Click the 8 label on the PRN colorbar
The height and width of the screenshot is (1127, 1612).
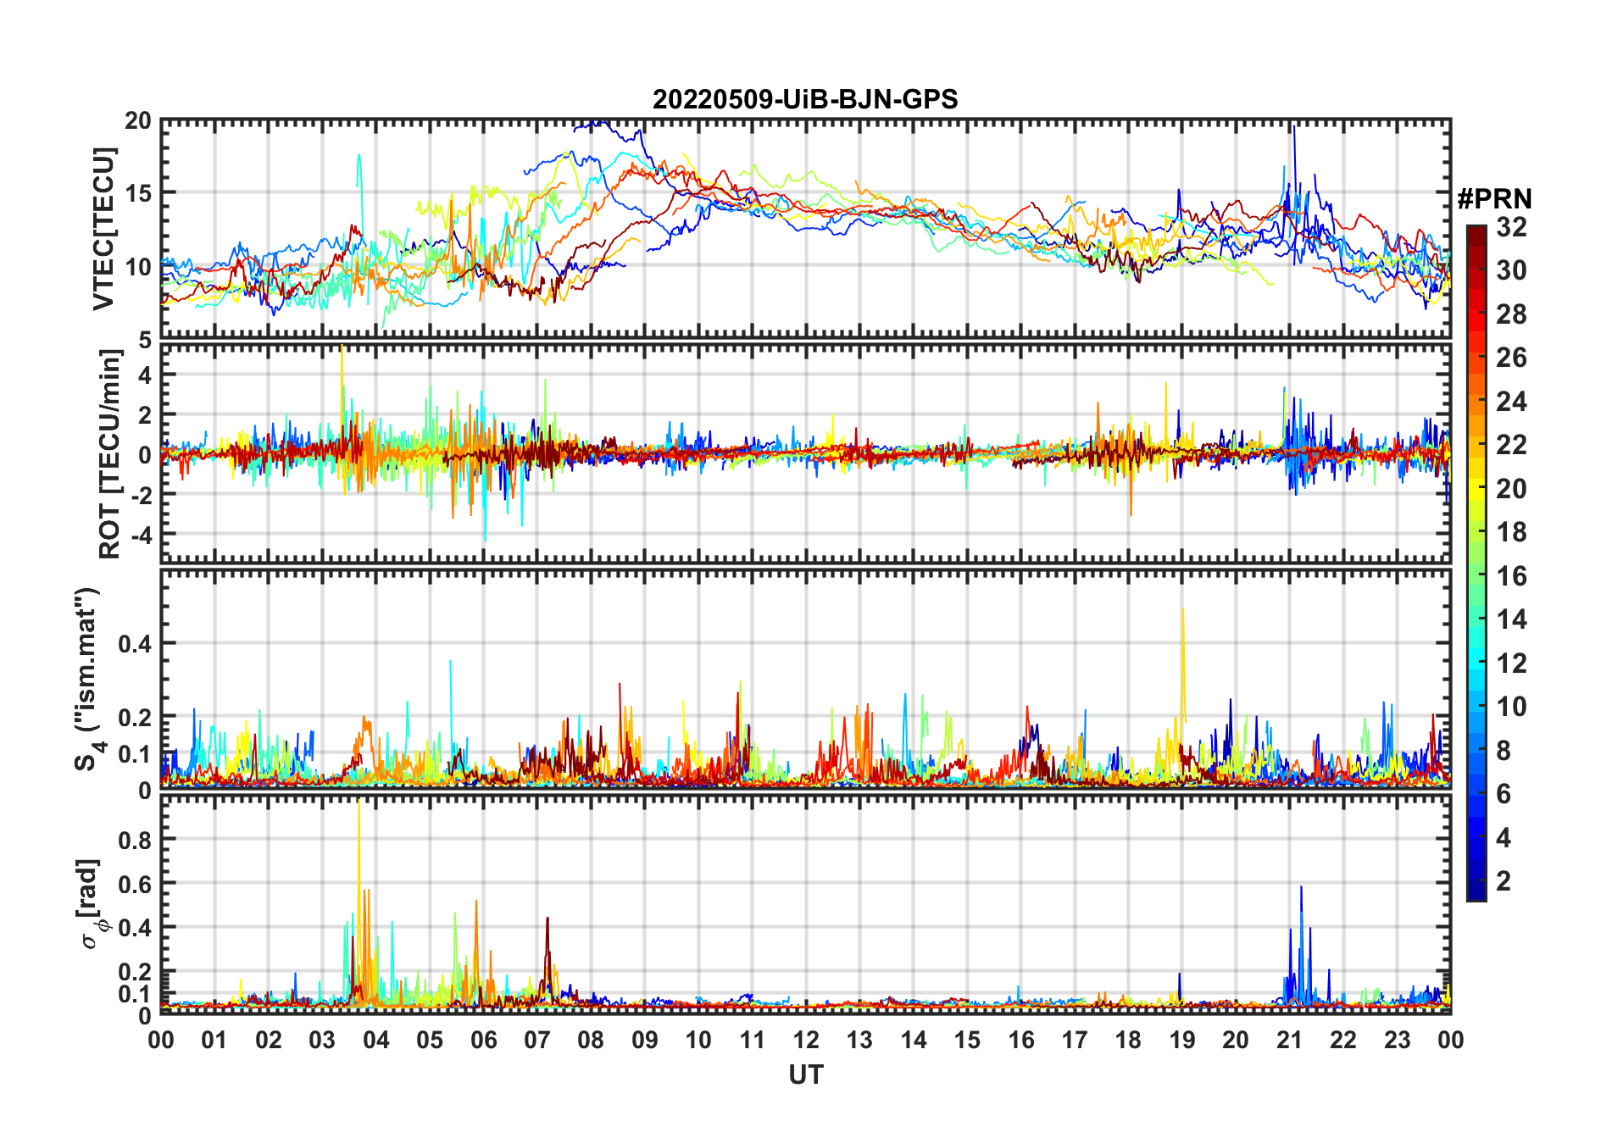(1504, 751)
